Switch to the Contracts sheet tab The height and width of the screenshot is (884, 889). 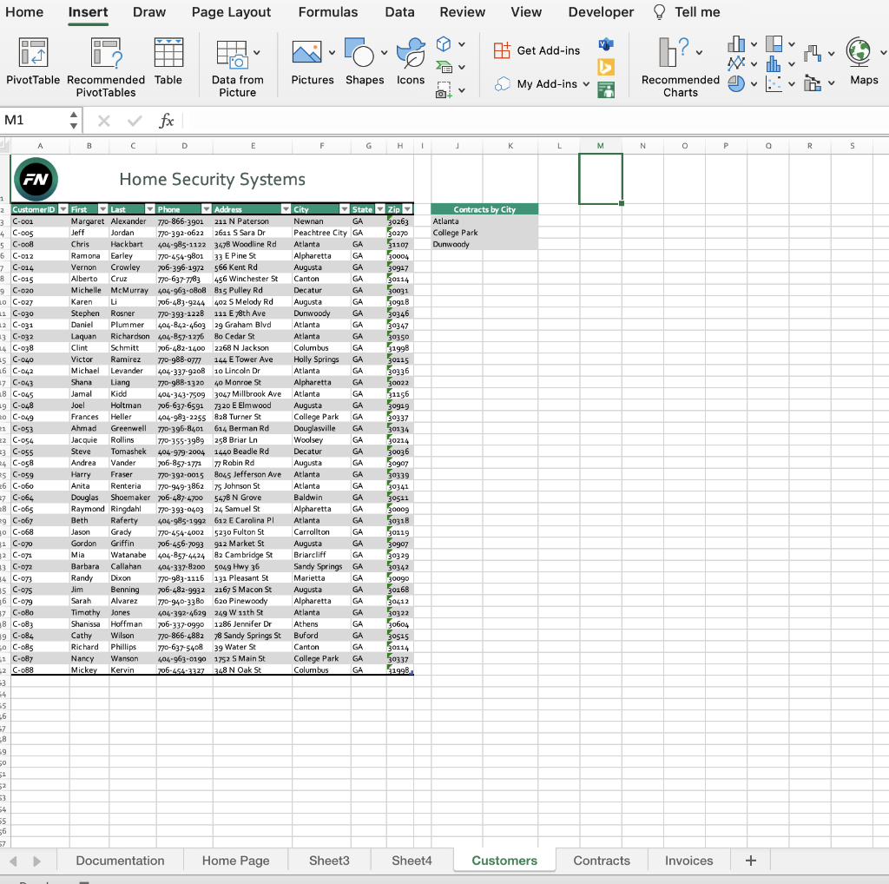602,861
